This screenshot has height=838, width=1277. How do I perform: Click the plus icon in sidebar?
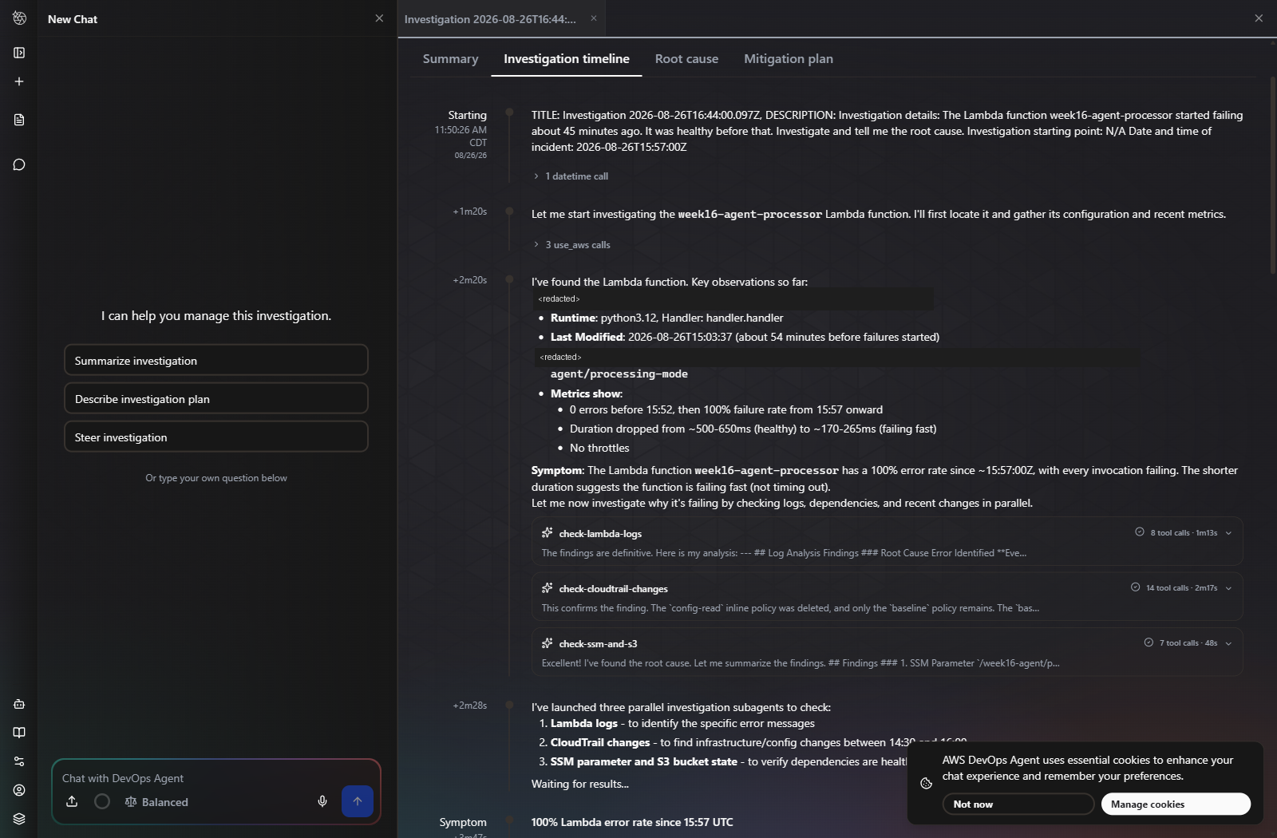tap(19, 81)
